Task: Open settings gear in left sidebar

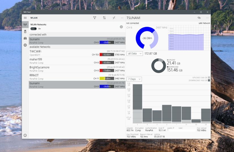Action: point(25,45)
